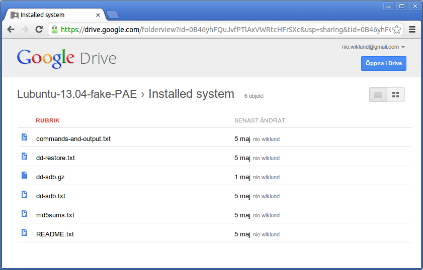This screenshot has width=423, height=270.
Task: Open the Chrome menu hamburger icon
Action: click(412, 30)
